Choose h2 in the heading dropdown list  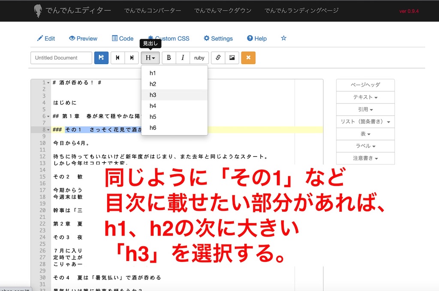(x=153, y=84)
